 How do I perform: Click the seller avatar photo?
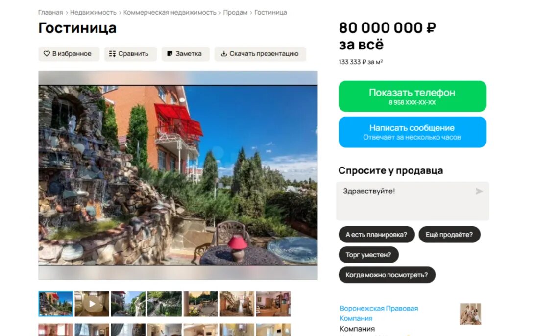point(470,314)
